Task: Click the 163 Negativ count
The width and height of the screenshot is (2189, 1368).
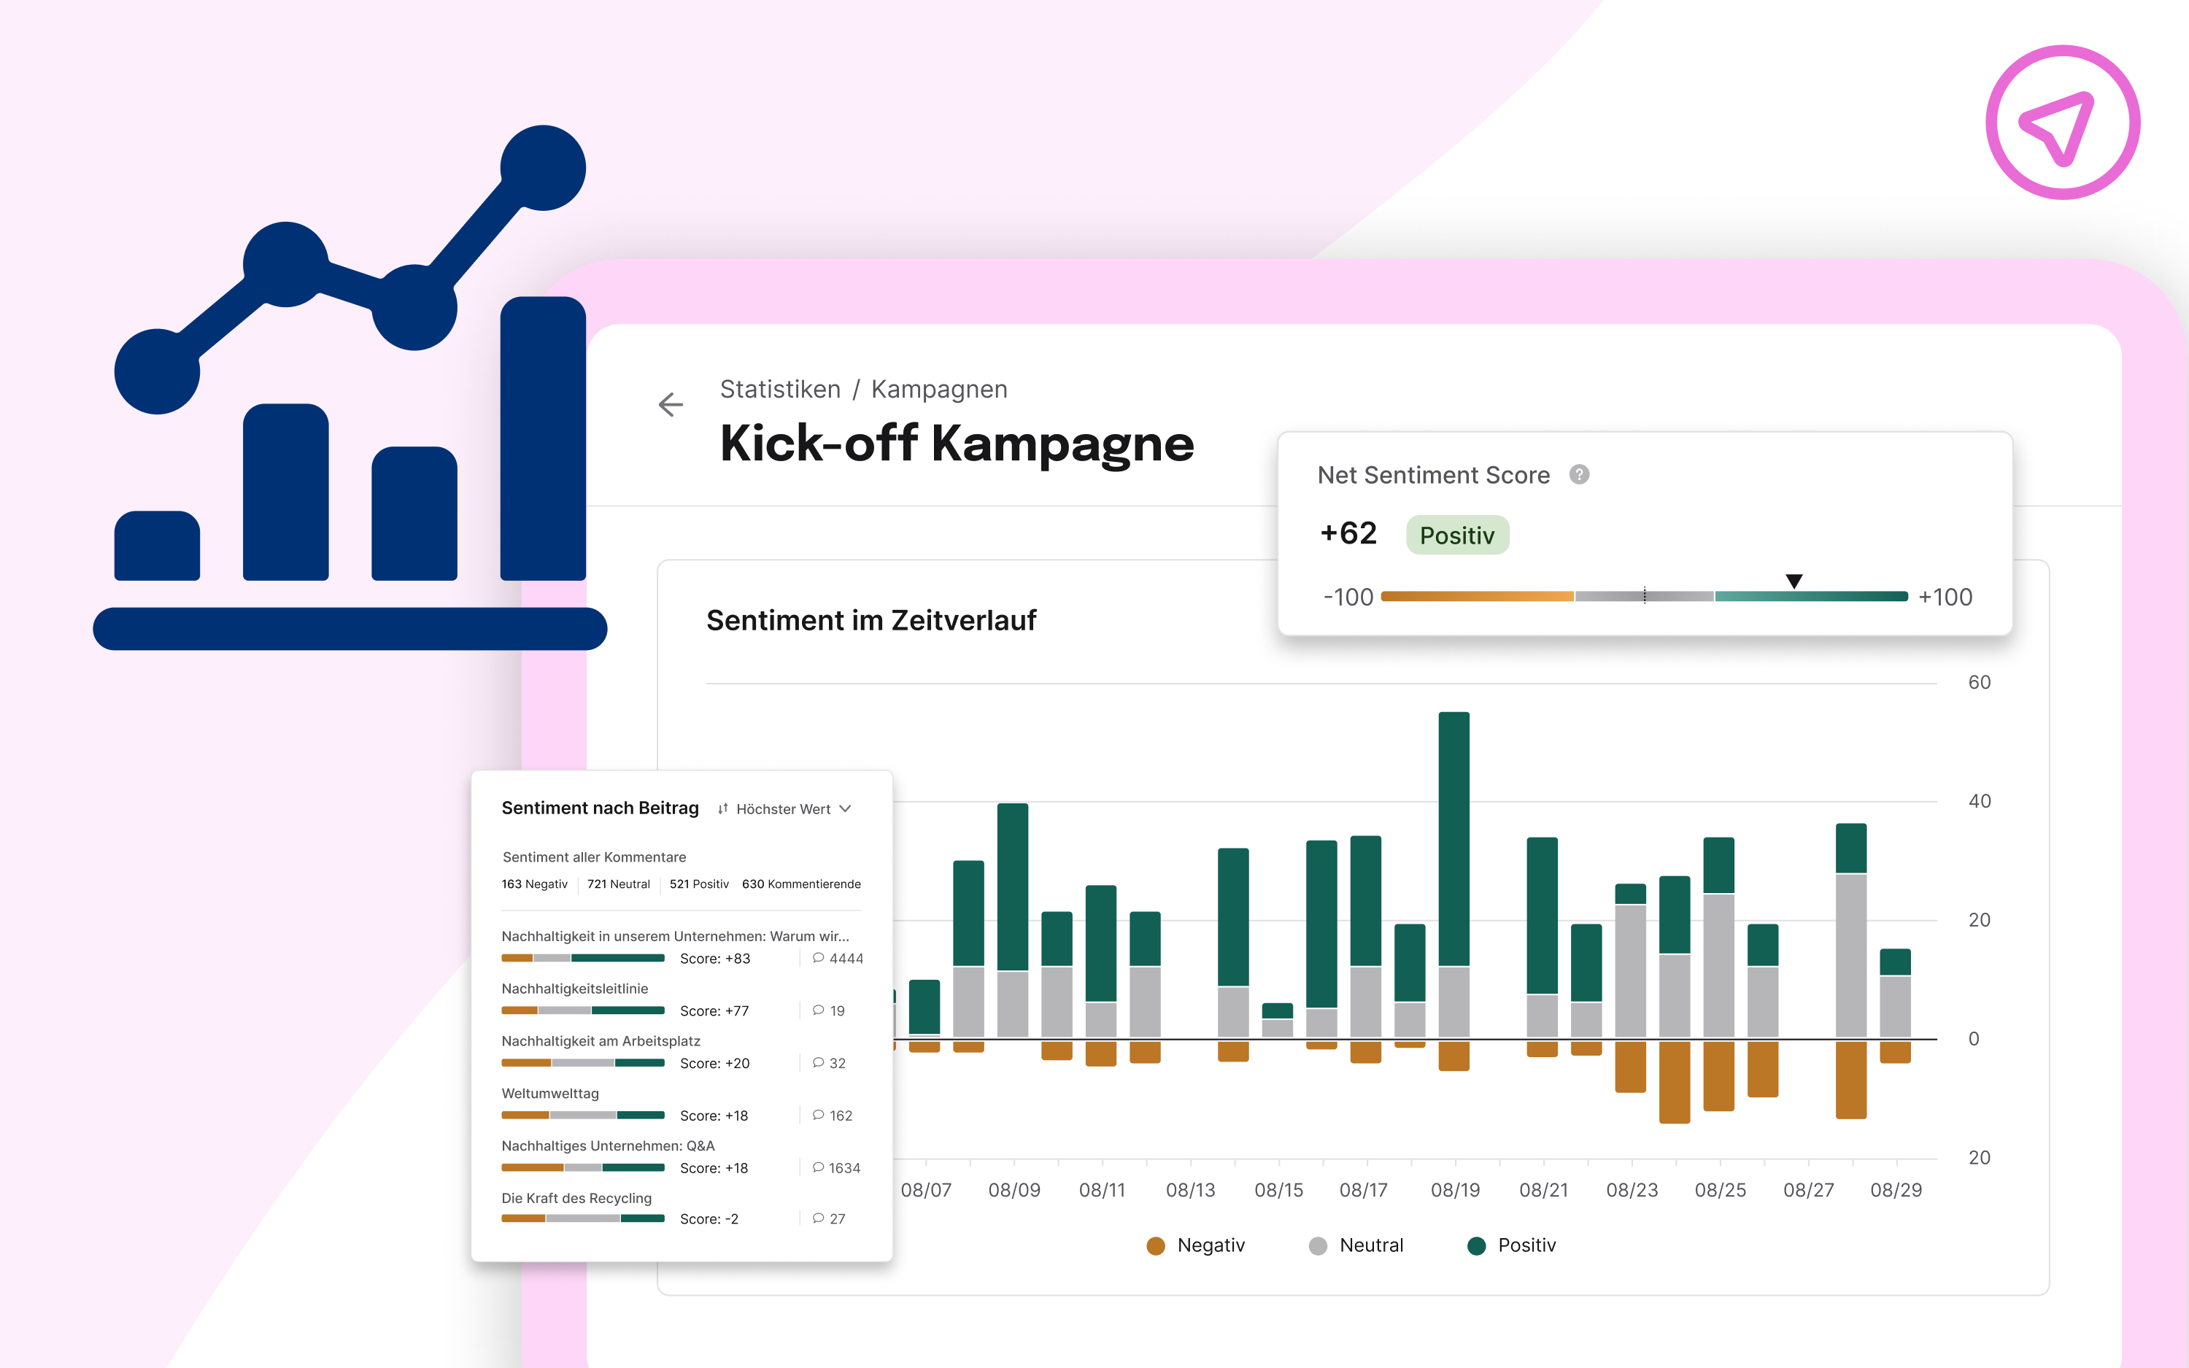Action: click(x=535, y=884)
